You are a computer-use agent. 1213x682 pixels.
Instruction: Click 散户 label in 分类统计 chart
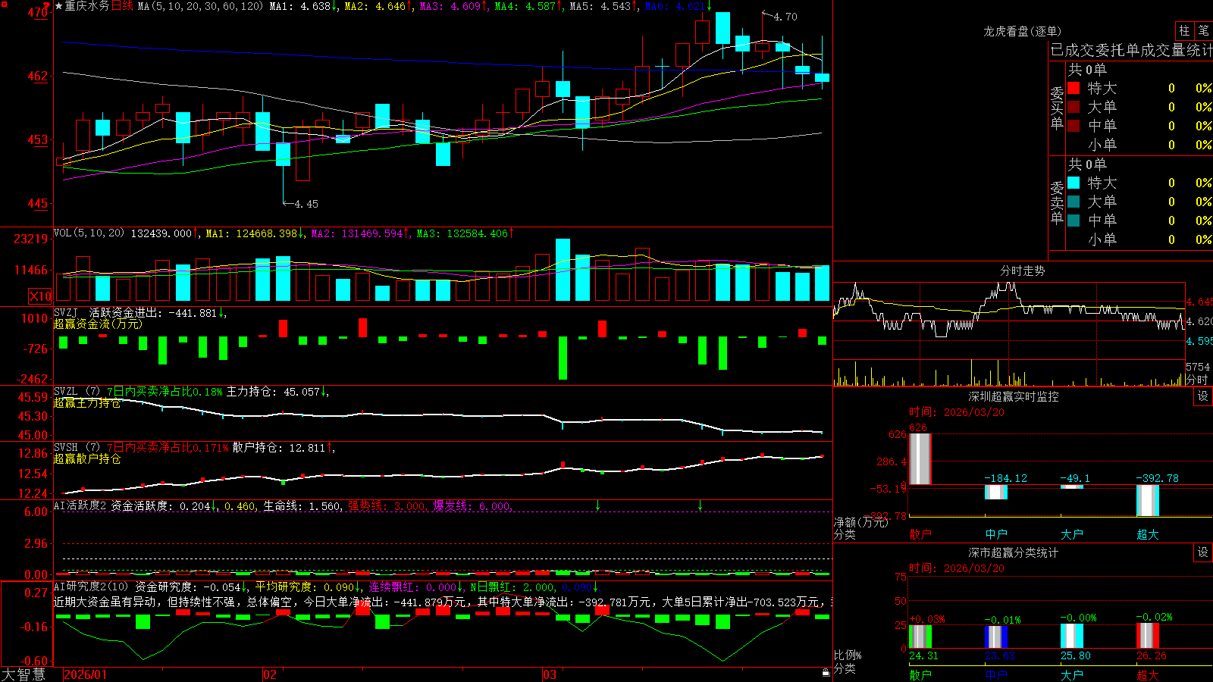[920, 674]
